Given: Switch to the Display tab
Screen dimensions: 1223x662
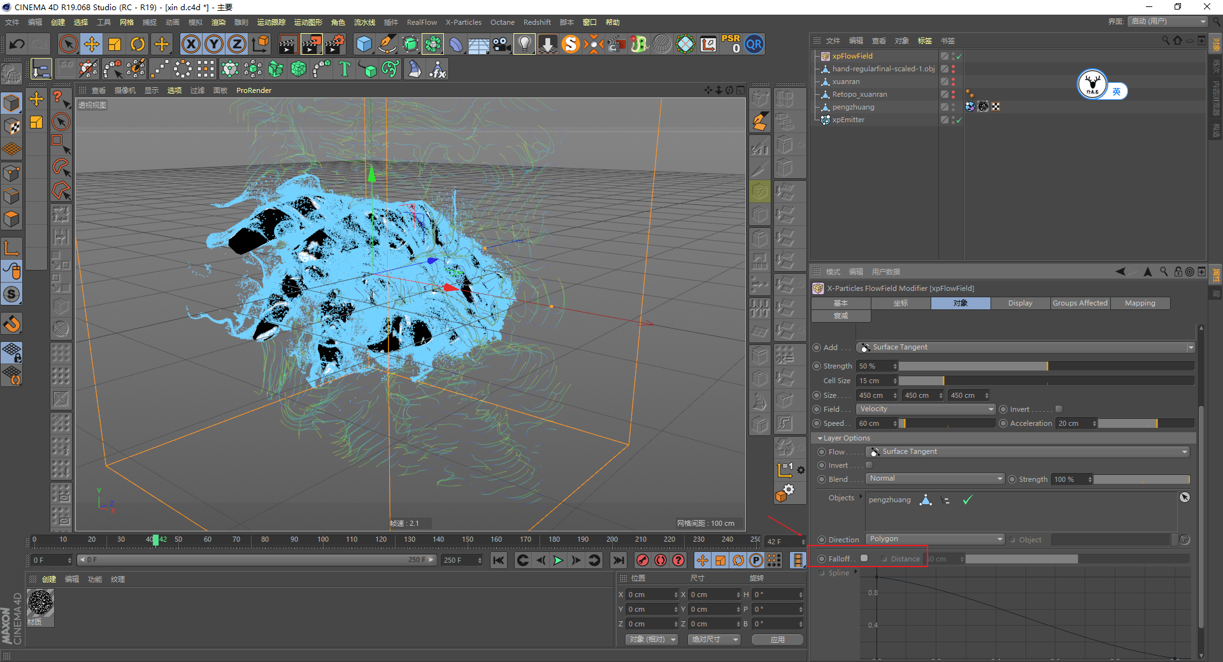Looking at the screenshot, I should 1020,303.
